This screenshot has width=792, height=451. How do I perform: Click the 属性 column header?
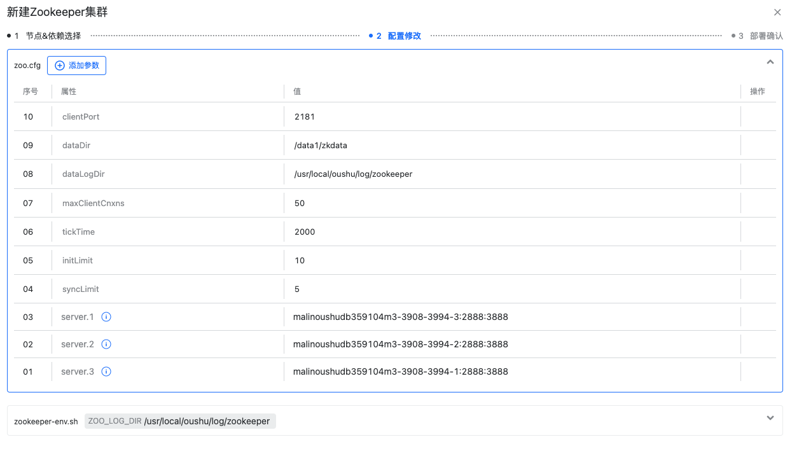point(69,92)
